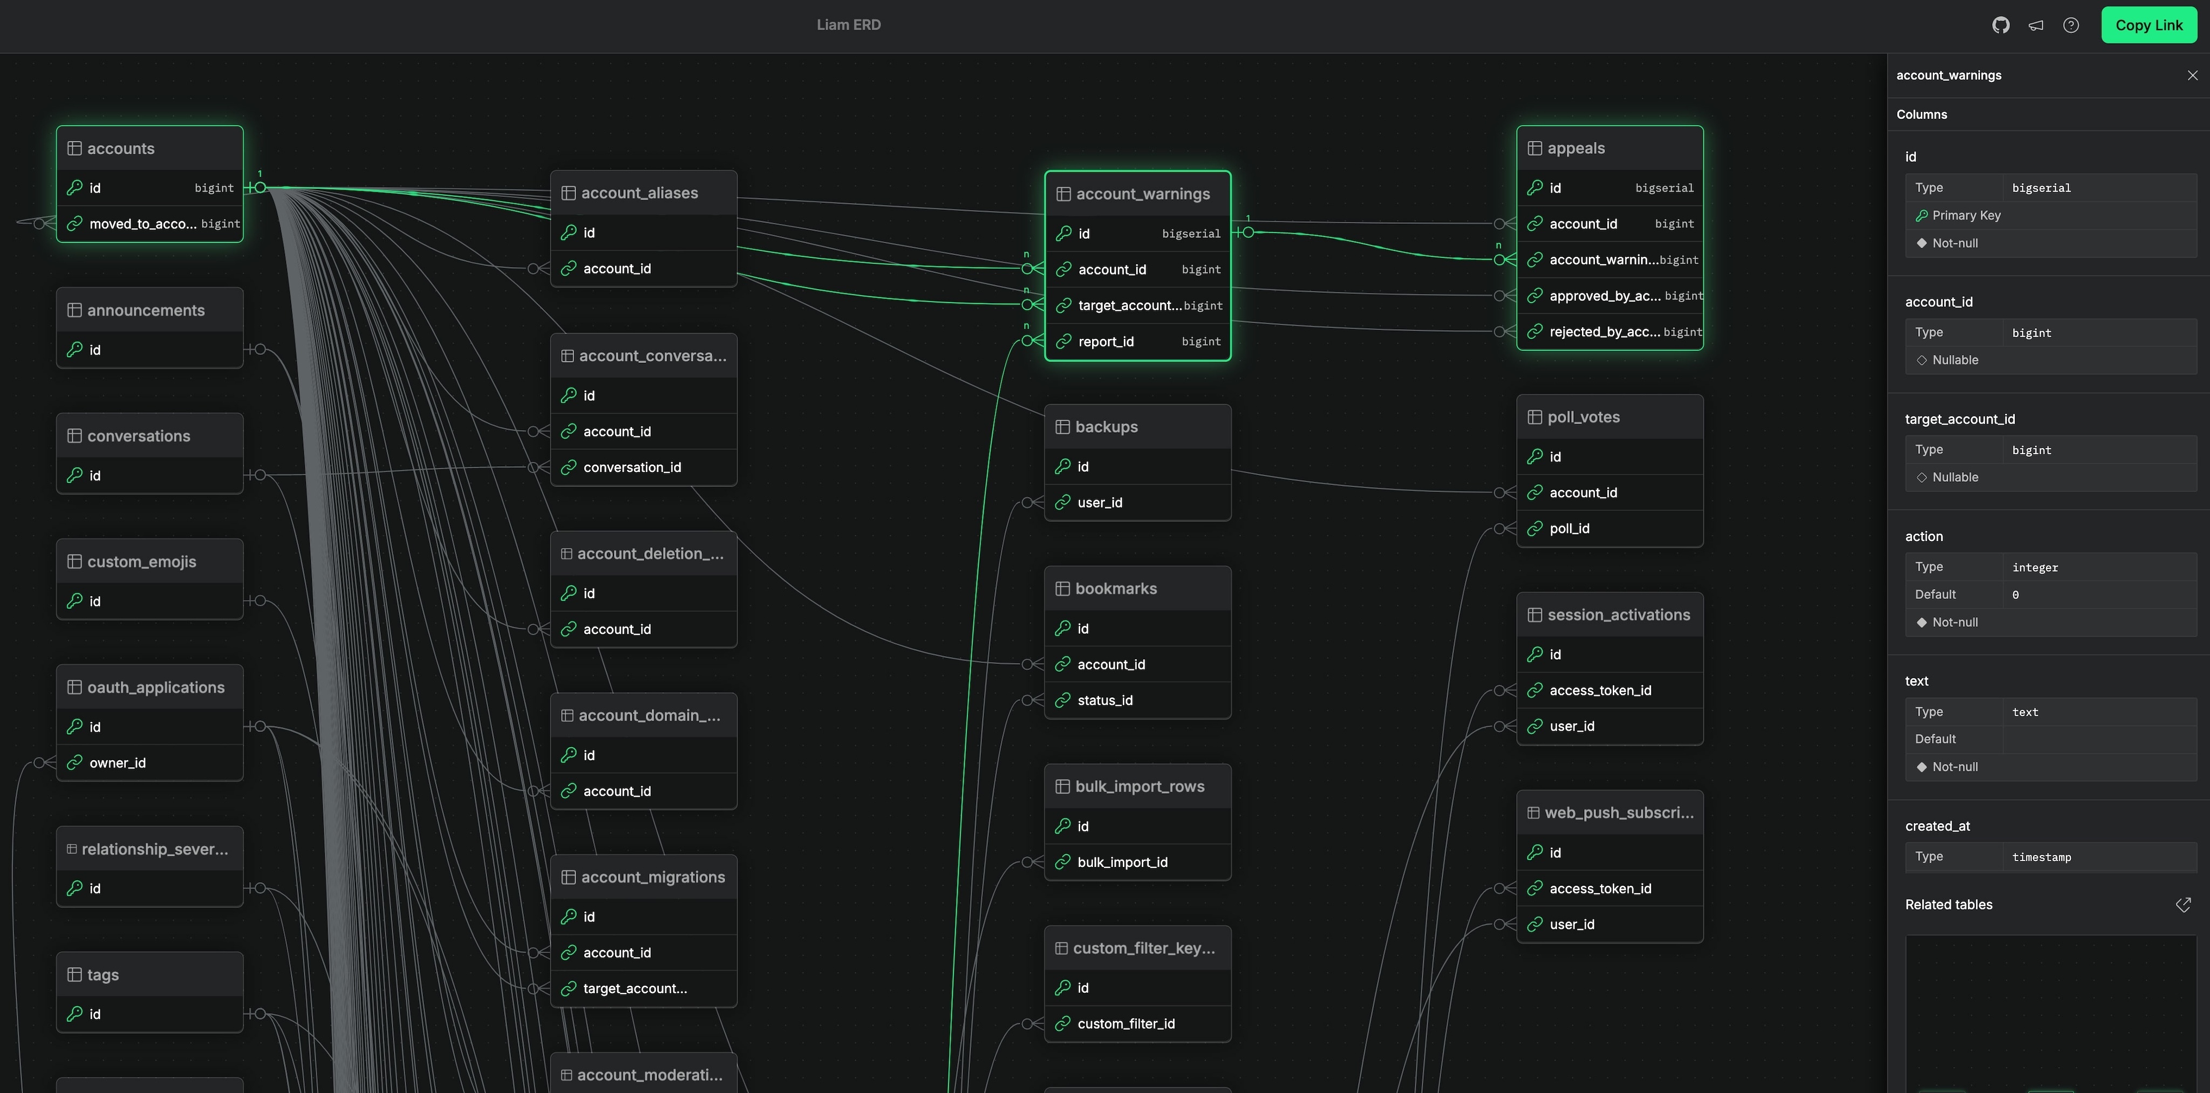
Task: Click link icon beside status_id
Action: pos(1062,700)
